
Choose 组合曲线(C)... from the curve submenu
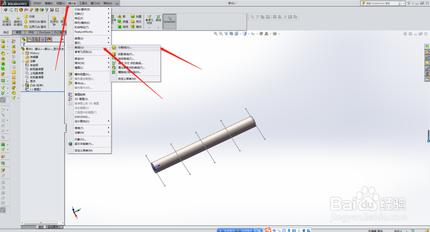(x=135, y=59)
